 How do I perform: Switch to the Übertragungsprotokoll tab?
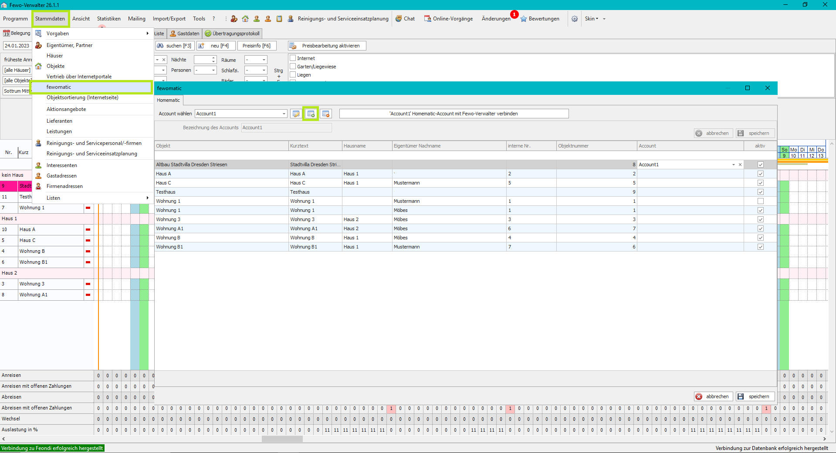(x=233, y=34)
